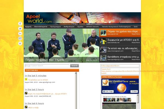Open the Facebook social icon
The width and height of the screenshot is (164, 109).
pyautogui.click(x=20, y=24)
